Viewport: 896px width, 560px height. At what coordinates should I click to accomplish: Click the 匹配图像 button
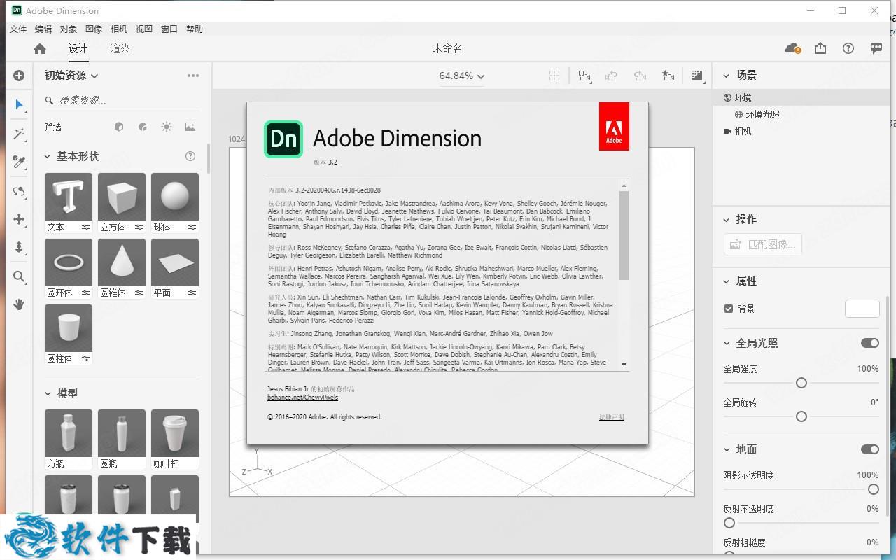click(x=763, y=244)
